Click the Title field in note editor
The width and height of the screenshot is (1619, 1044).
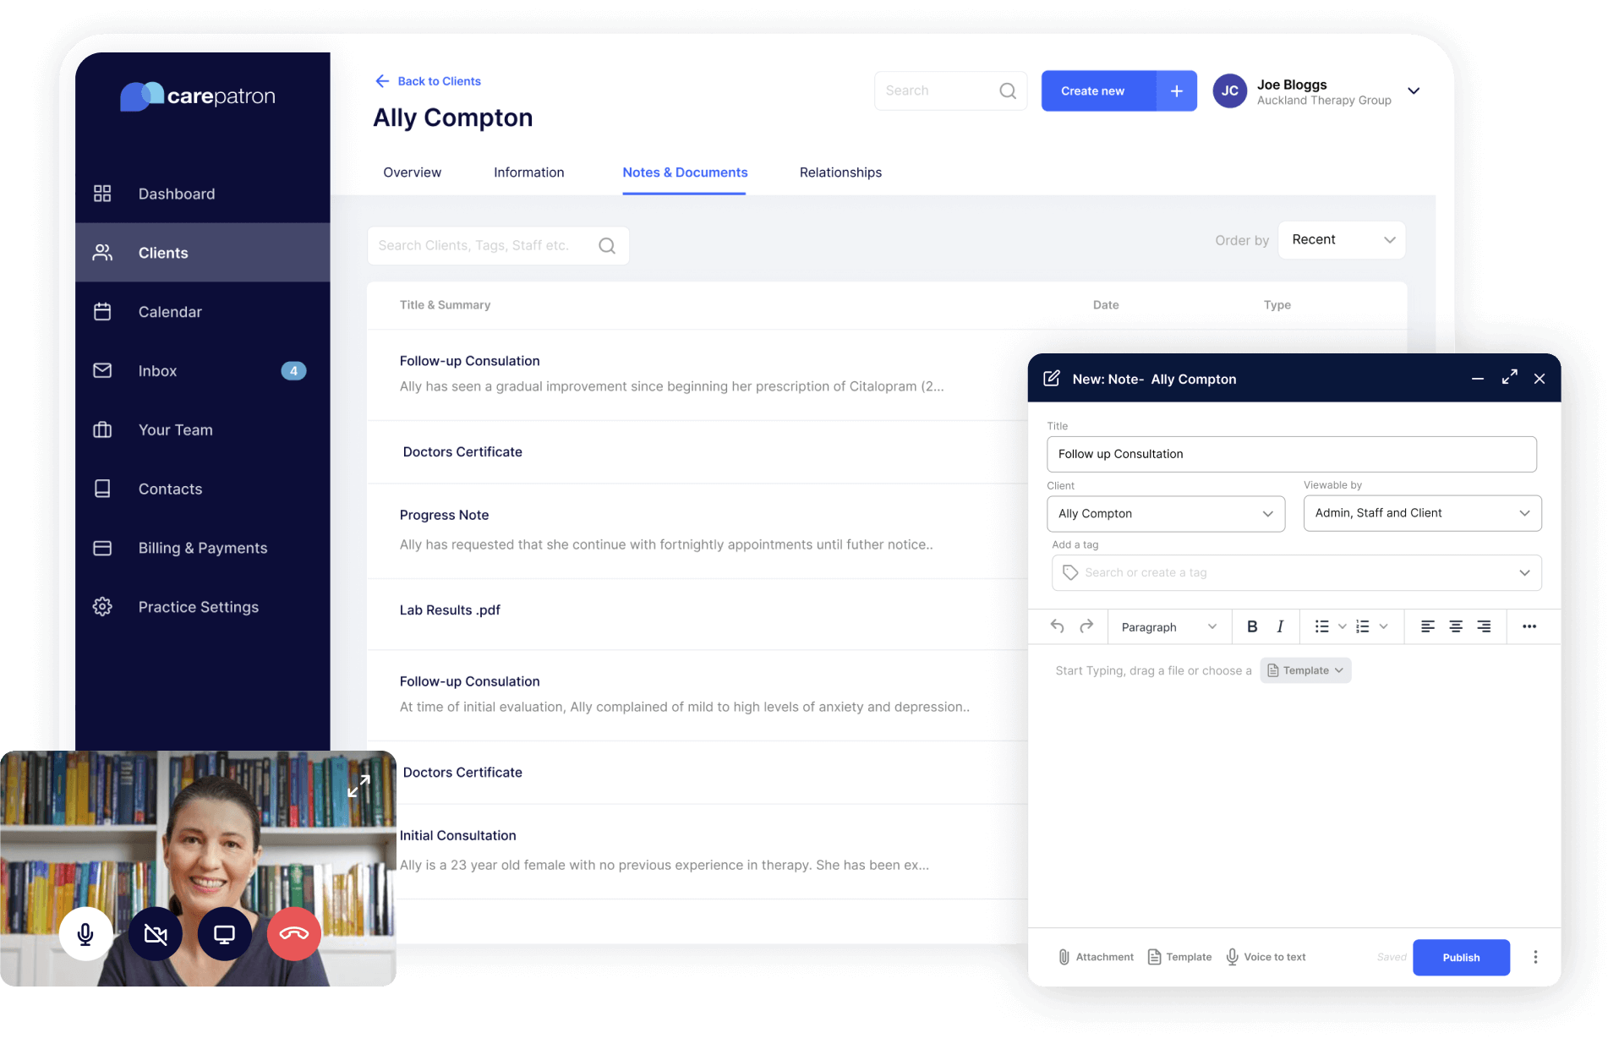(x=1291, y=454)
